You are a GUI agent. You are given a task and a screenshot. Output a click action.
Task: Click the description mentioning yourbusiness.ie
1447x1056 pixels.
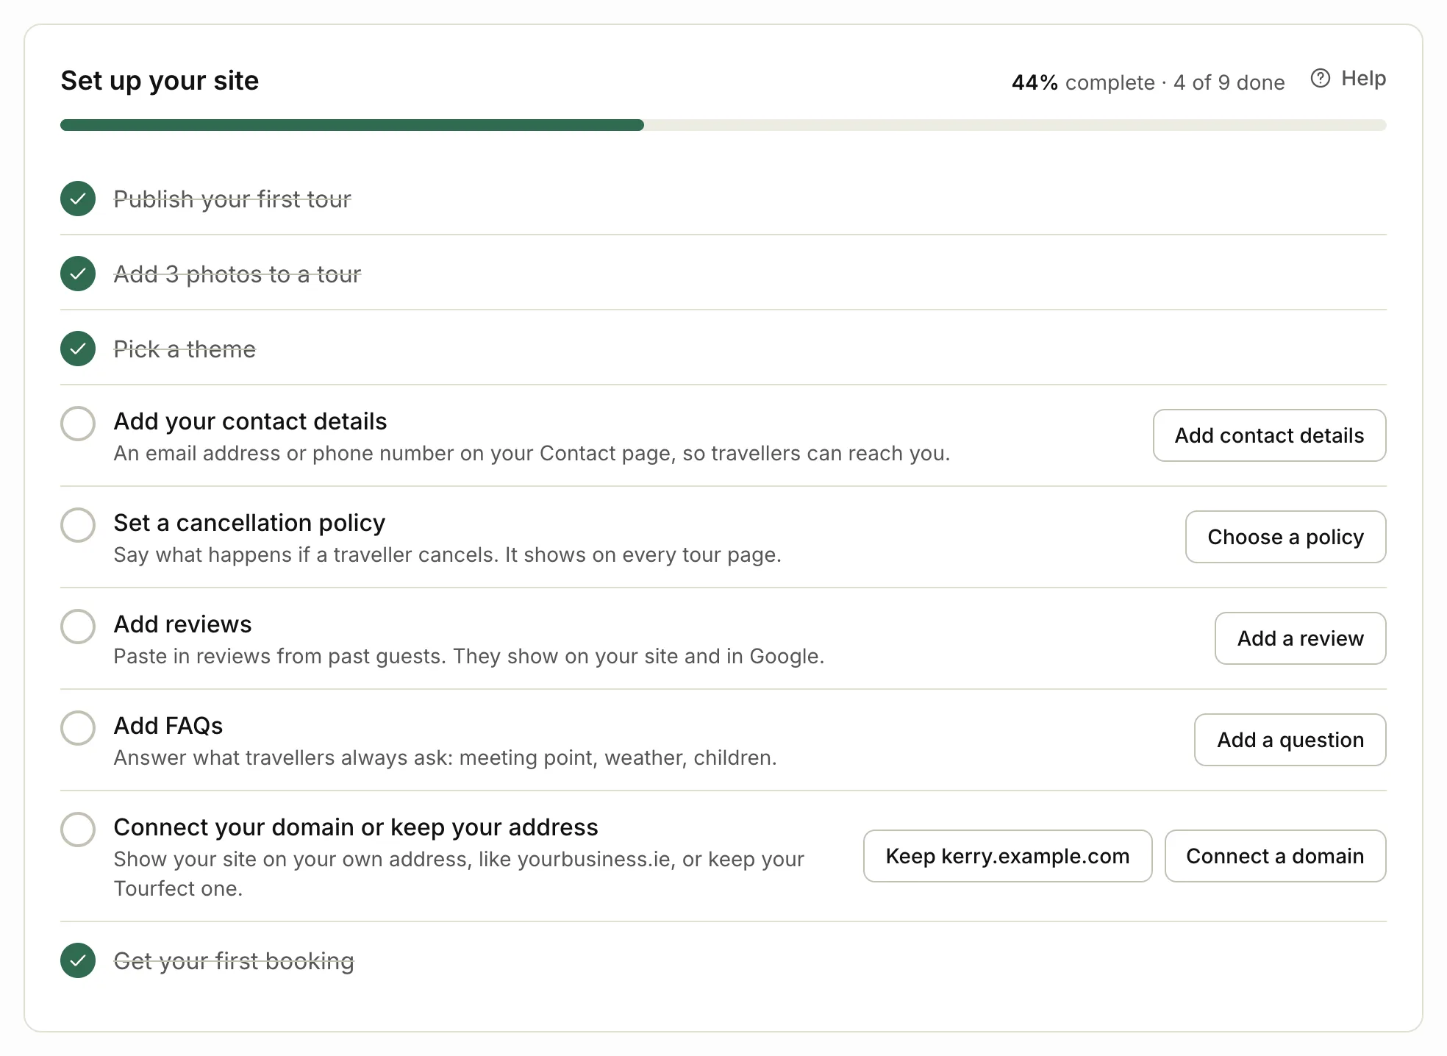point(459,874)
